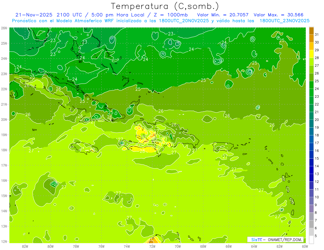Image resolution: width=324 pixels, height=250 pixels.
Task: Select the legend color between 11 and 12
Action: tap(311, 186)
